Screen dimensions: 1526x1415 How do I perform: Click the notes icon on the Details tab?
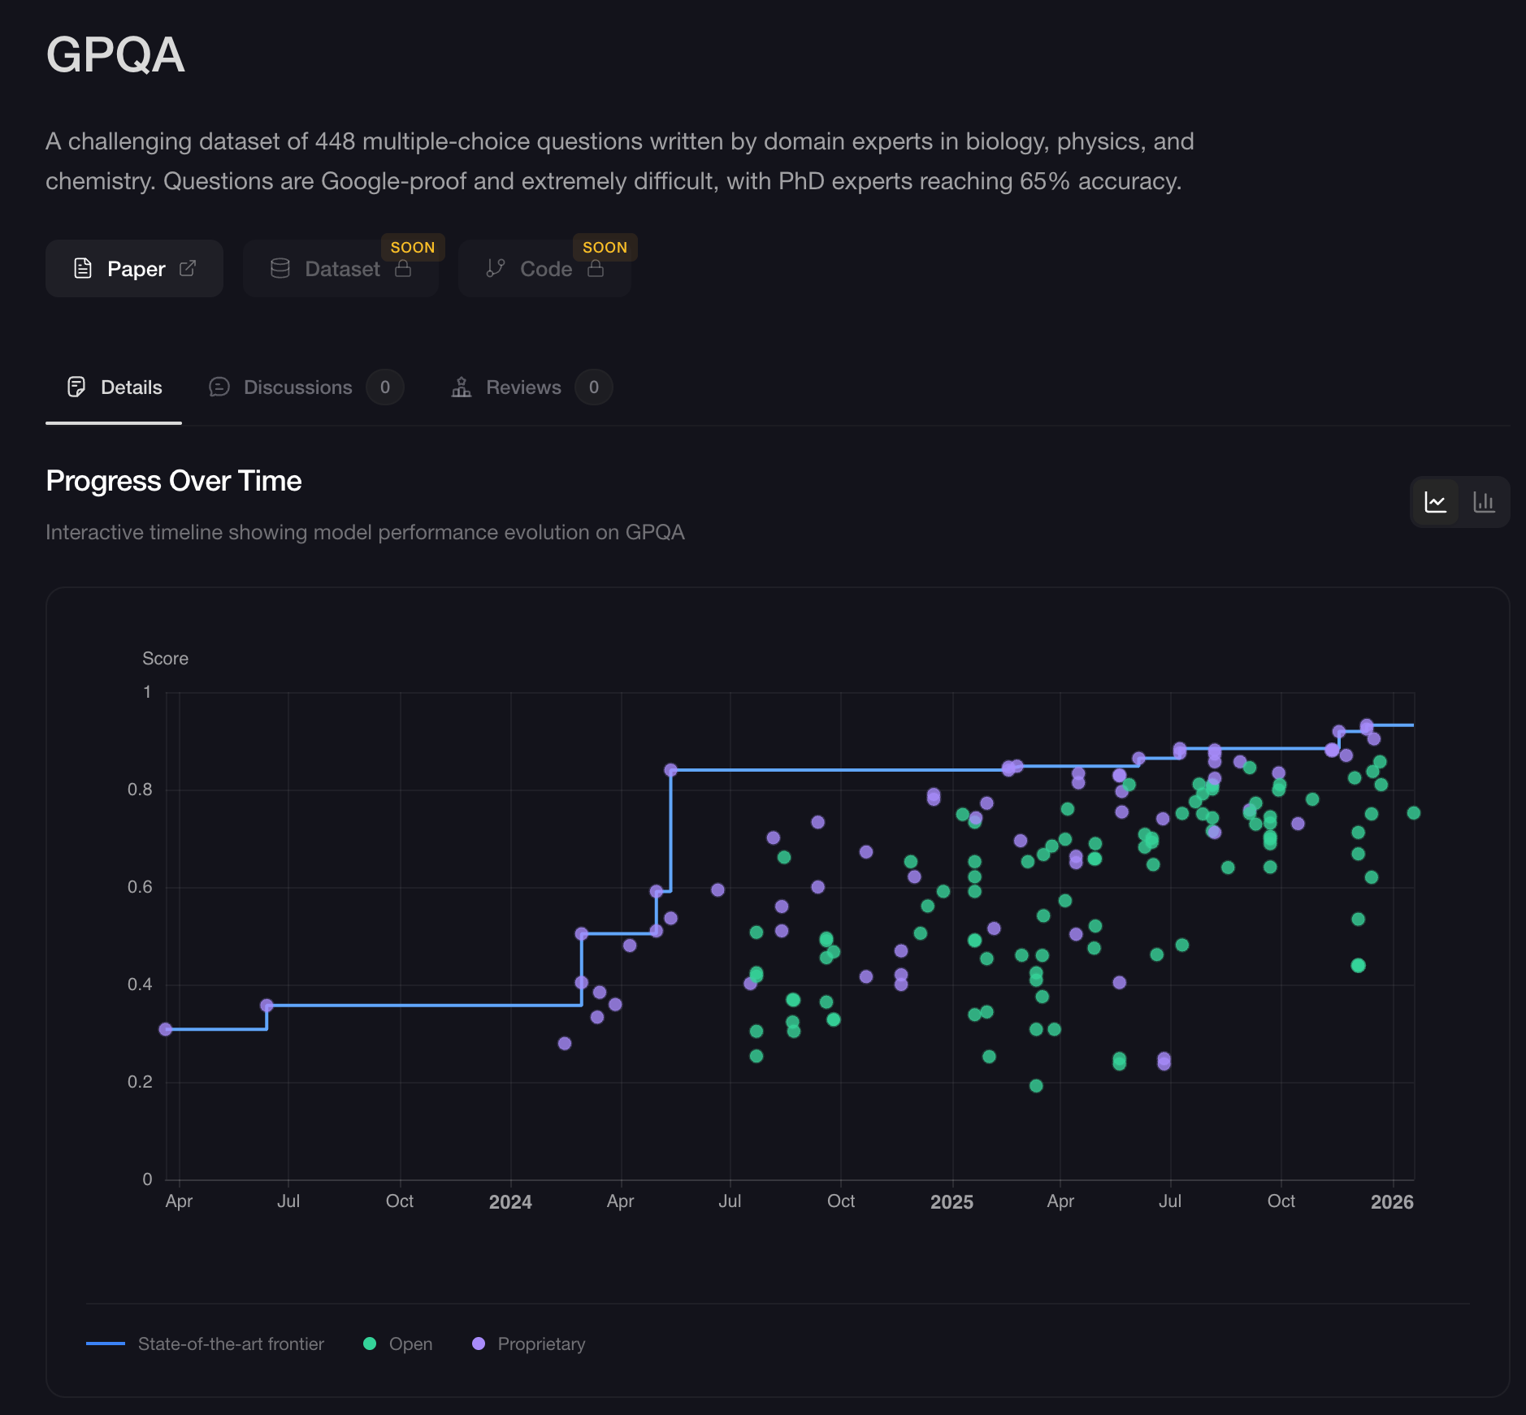(x=76, y=387)
